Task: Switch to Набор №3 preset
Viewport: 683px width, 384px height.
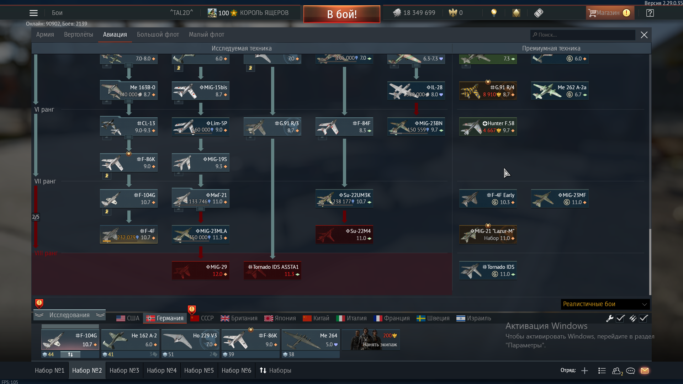Action: pos(124,370)
